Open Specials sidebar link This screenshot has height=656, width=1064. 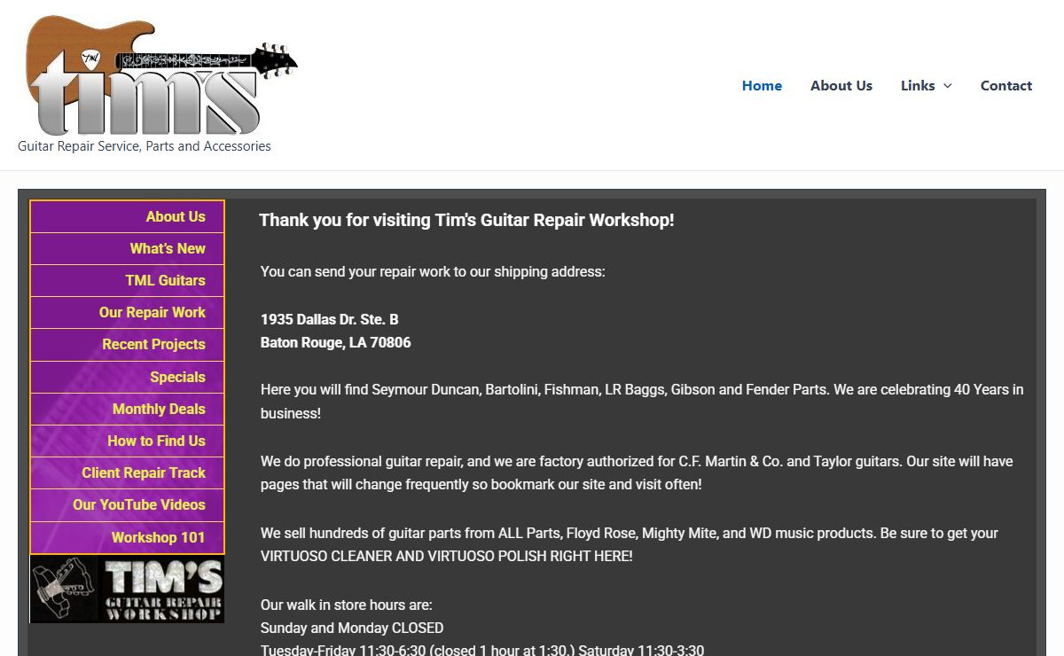click(x=127, y=377)
